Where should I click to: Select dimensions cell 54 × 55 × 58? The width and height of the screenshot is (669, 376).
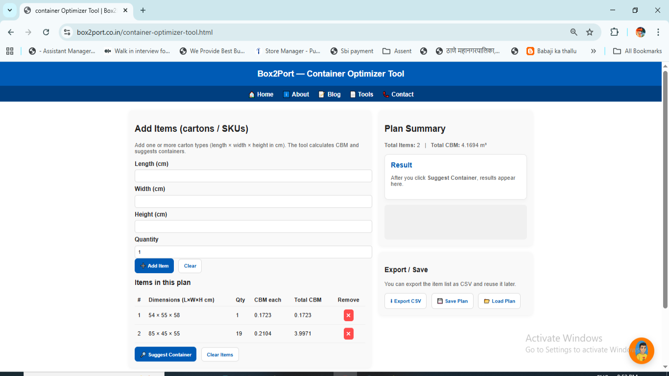tap(164, 315)
